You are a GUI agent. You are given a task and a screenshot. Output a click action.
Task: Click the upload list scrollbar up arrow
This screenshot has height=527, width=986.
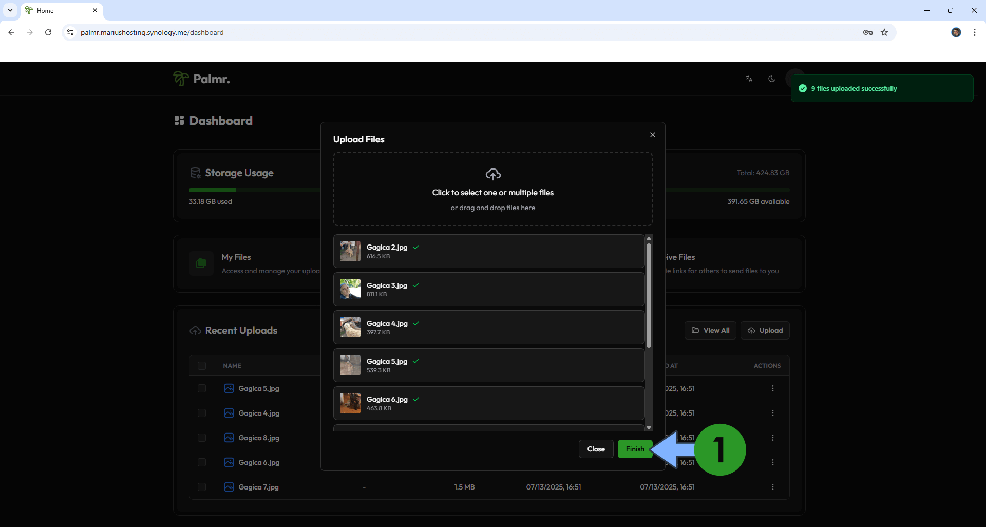(x=649, y=238)
